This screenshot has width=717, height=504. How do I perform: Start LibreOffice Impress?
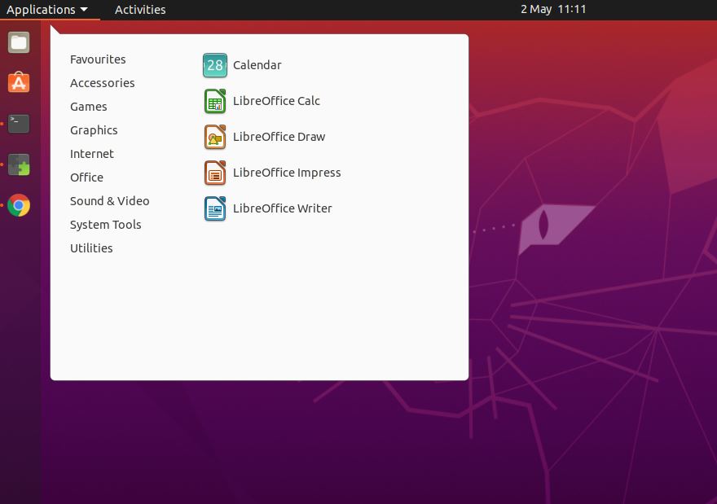tap(287, 173)
